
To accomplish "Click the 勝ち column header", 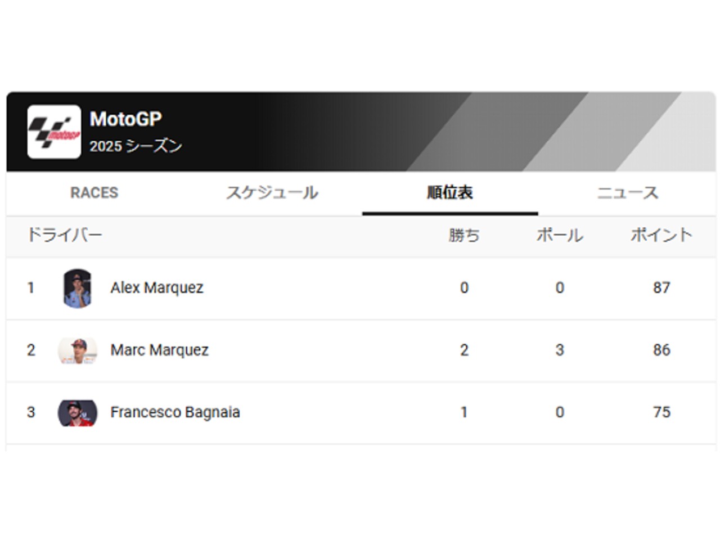I will pyautogui.click(x=464, y=235).
